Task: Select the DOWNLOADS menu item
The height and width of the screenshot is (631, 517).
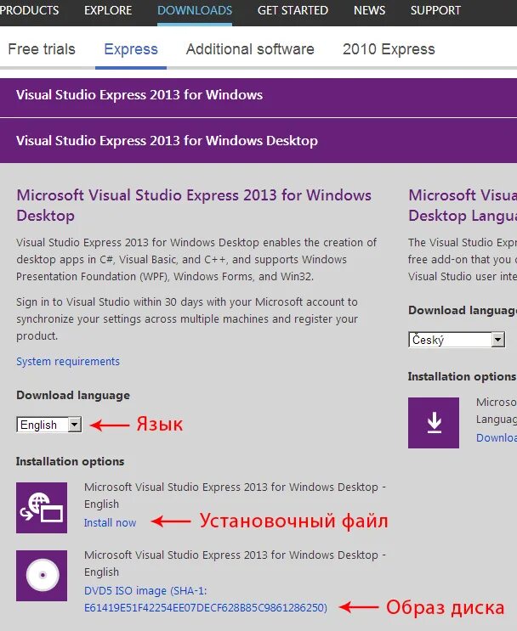Action: click(195, 10)
